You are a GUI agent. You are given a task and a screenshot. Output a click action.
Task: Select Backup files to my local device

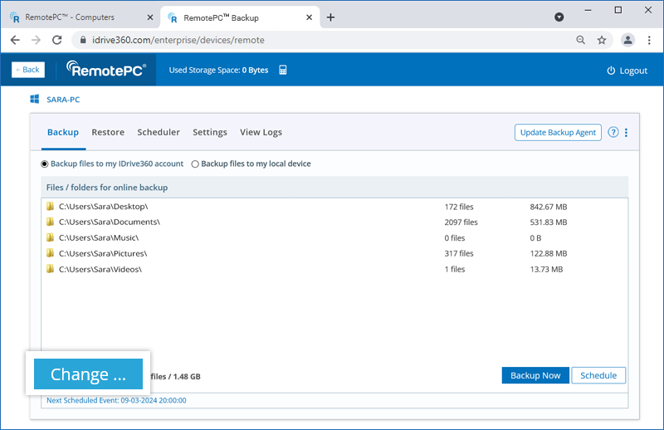coord(195,164)
